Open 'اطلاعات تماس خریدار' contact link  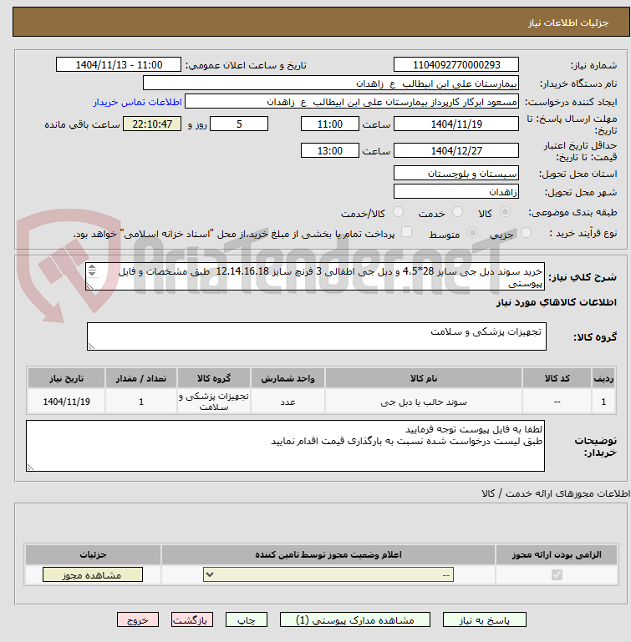pos(137,102)
